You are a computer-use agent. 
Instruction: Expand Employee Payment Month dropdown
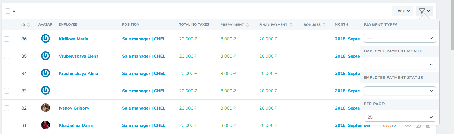tap(400, 65)
